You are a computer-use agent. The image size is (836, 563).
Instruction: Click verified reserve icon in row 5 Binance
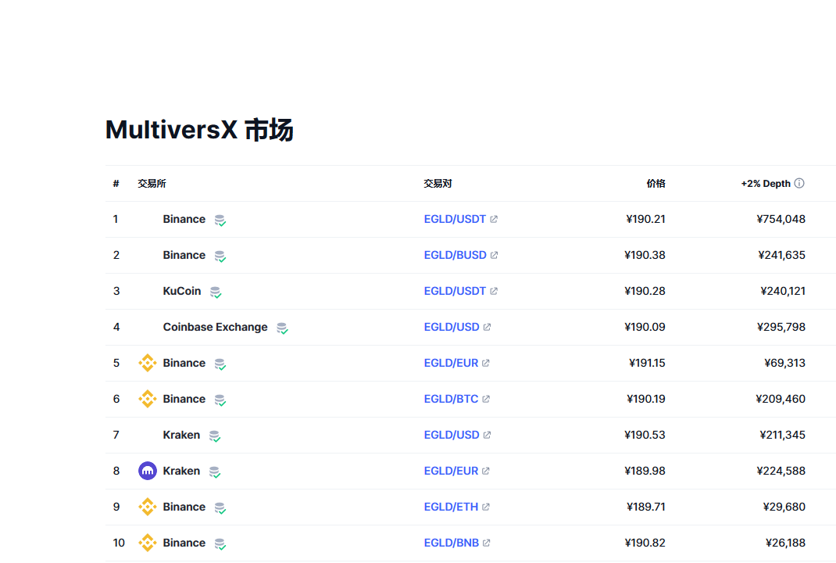pos(220,364)
